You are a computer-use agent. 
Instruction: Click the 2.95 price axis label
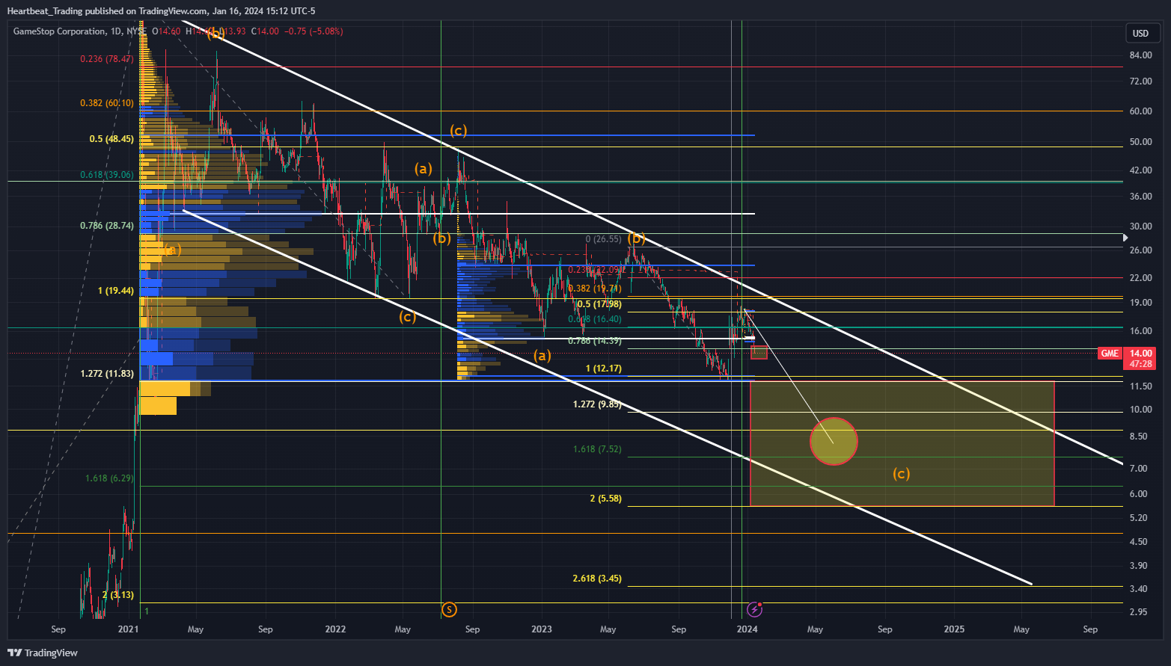pyautogui.click(x=1138, y=612)
